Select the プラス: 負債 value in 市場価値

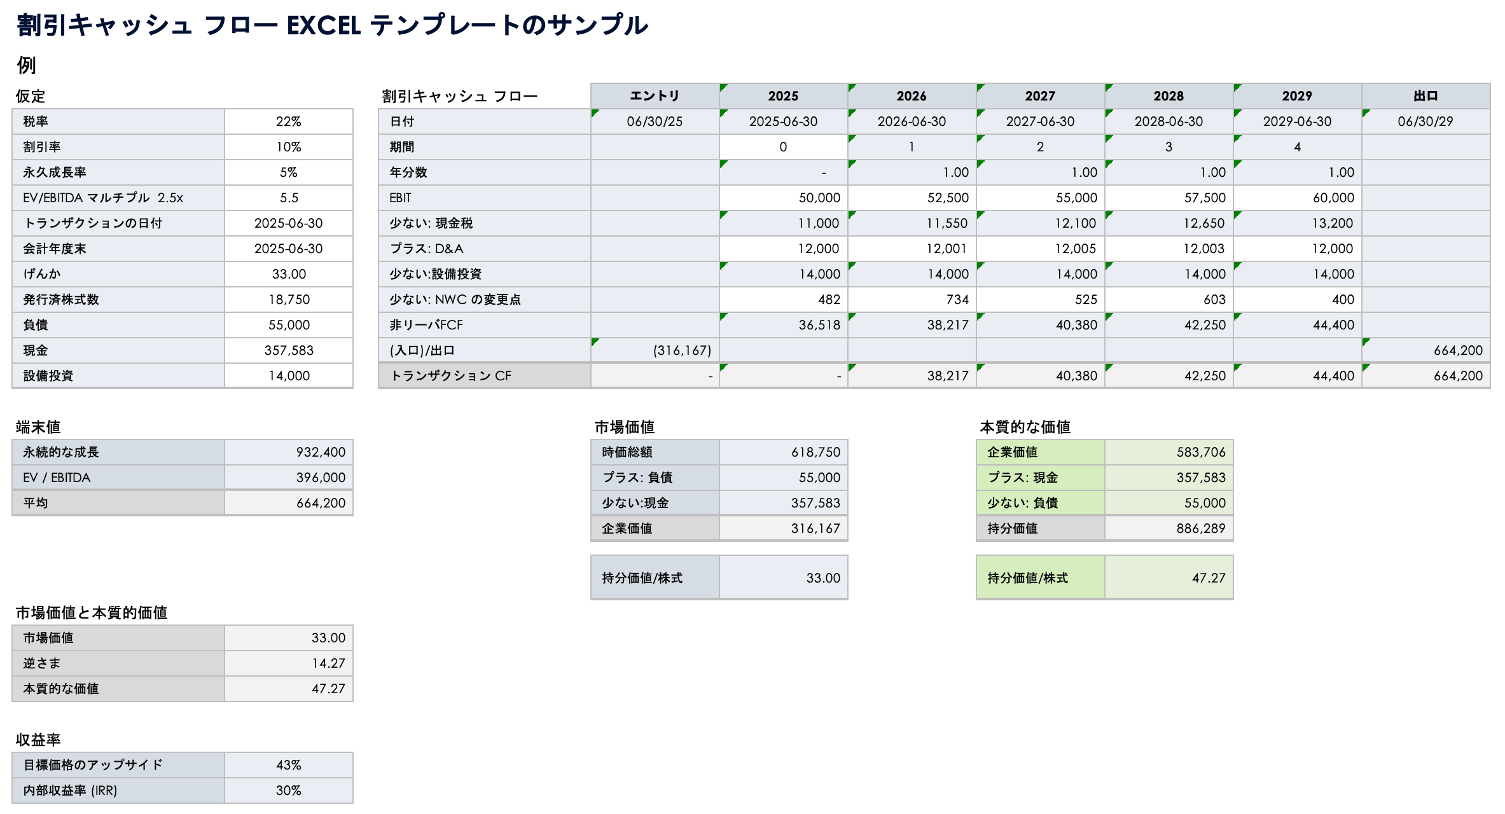click(784, 478)
